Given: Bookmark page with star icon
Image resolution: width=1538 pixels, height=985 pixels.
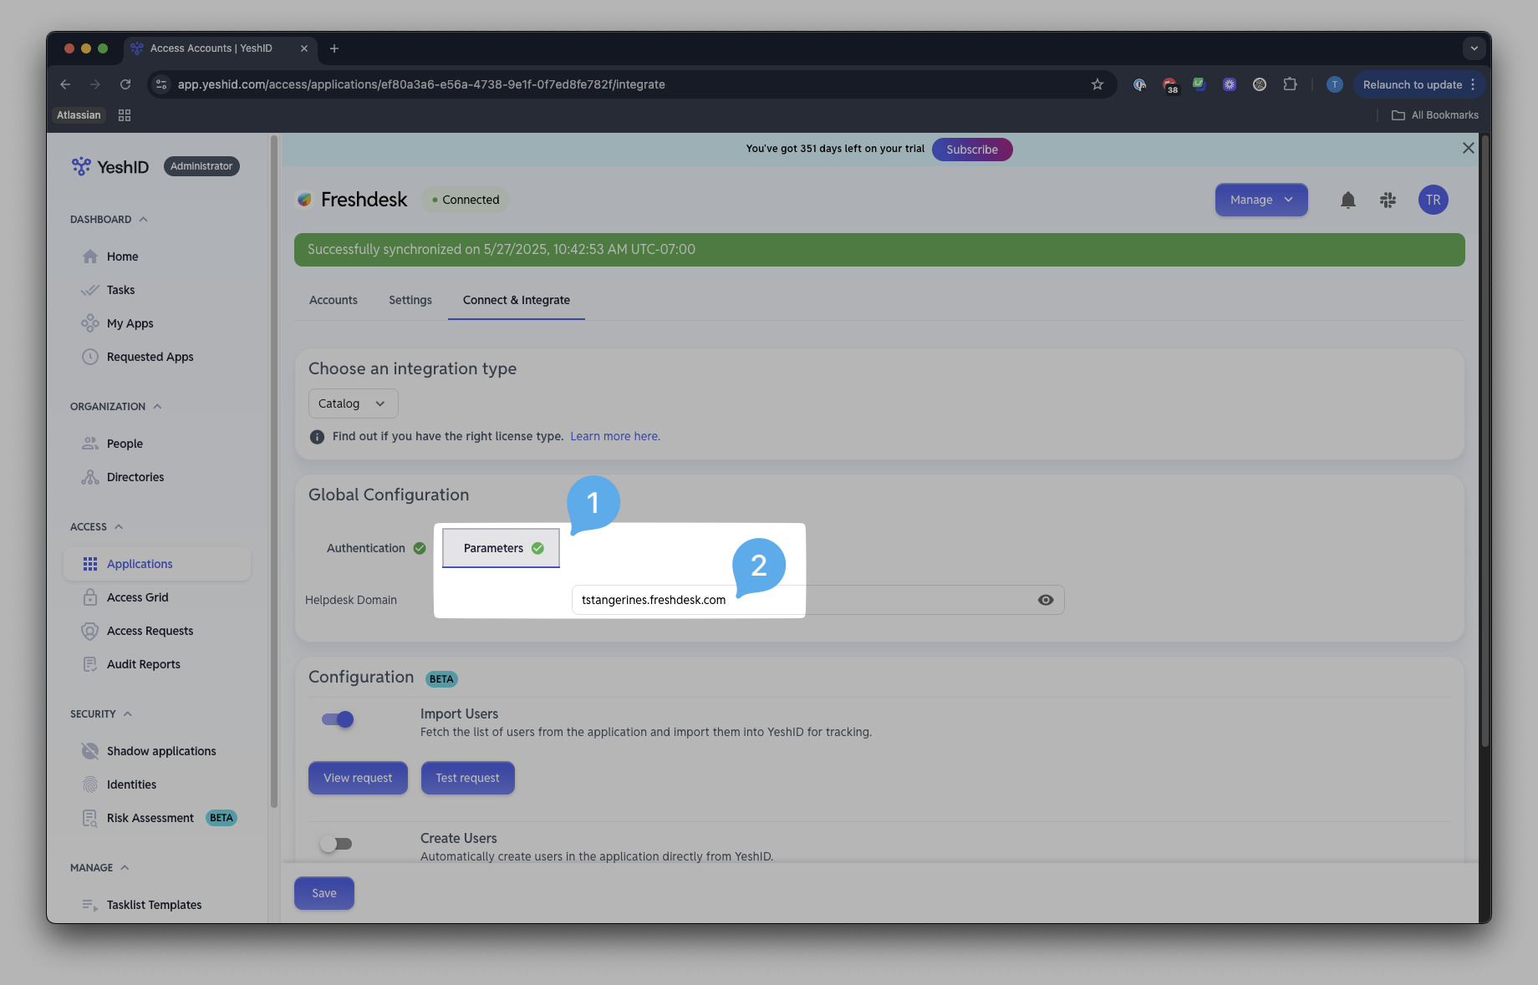Looking at the screenshot, I should (x=1097, y=84).
